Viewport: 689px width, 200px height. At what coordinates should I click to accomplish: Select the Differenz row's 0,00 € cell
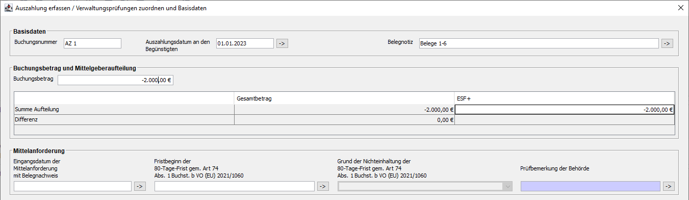[x=344, y=119]
